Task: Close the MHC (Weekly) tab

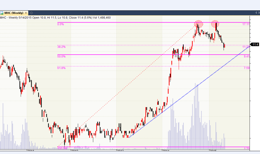Action: [x=26, y=13]
